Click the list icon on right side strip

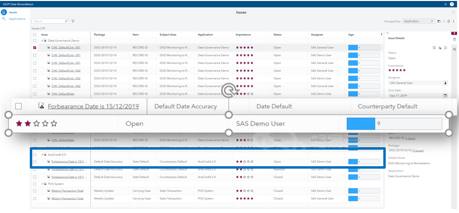pyautogui.click(x=454, y=39)
